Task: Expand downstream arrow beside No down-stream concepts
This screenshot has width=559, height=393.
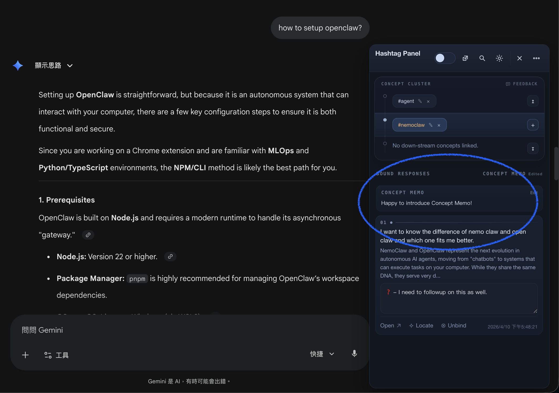Action: [533, 148]
